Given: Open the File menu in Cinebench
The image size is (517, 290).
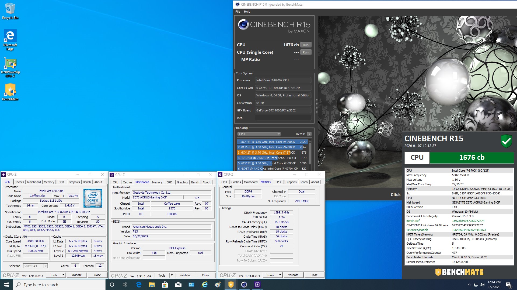Looking at the screenshot, I should tap(237, 12).
